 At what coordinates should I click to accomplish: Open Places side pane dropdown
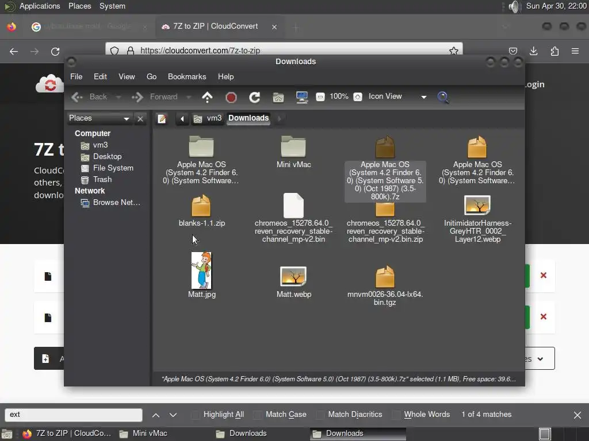click(100, 118)
